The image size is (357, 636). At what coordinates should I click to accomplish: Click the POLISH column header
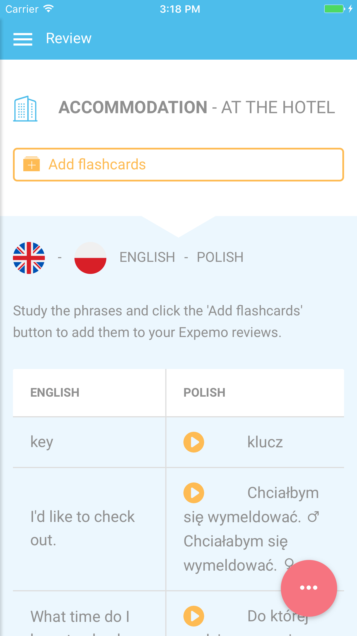point(204,392)
